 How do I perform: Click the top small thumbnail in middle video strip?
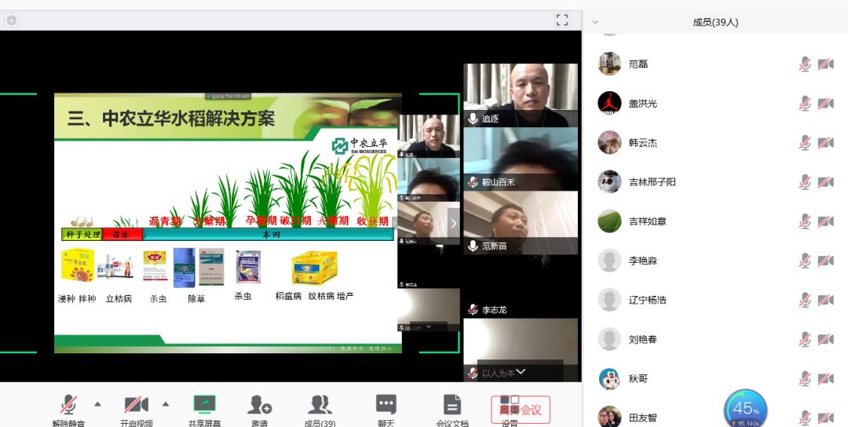click(429, 137)
